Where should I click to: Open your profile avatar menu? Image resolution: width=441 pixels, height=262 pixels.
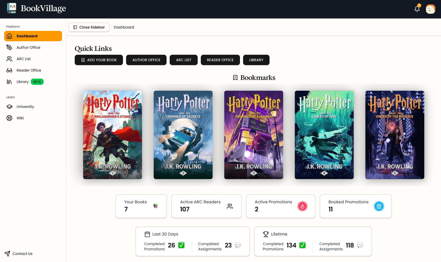[x=430, y=9]
